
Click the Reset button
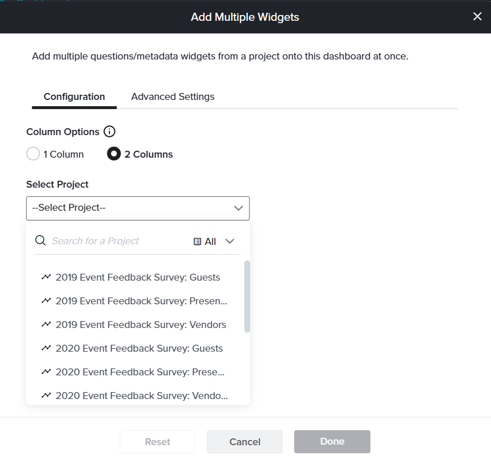point(157,442)
